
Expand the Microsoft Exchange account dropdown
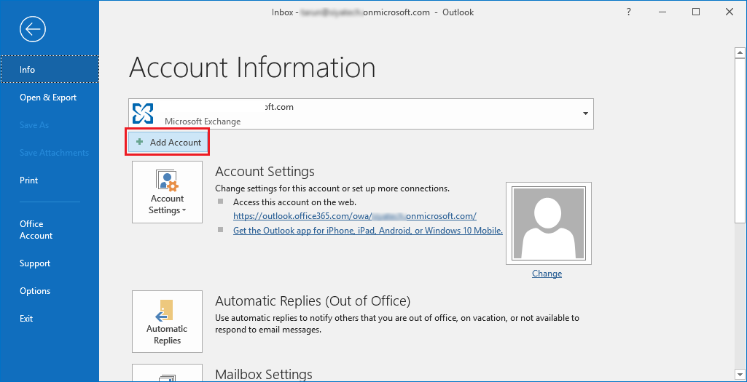click(x=585, y=114)
